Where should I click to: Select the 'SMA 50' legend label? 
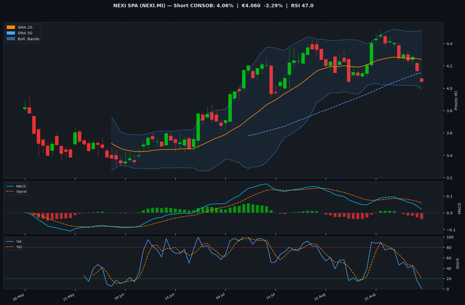(x=25, y=33)
